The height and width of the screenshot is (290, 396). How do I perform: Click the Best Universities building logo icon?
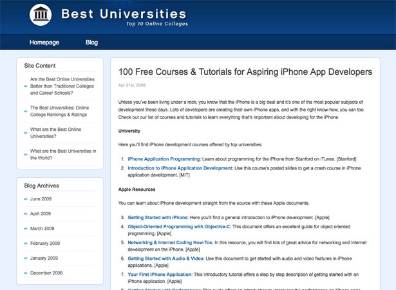coord(41,15)
